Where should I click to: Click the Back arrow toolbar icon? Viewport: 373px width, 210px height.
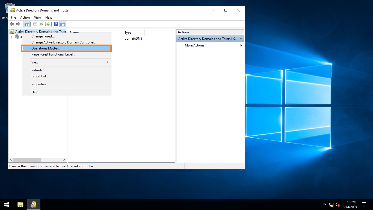click(12, 24)
